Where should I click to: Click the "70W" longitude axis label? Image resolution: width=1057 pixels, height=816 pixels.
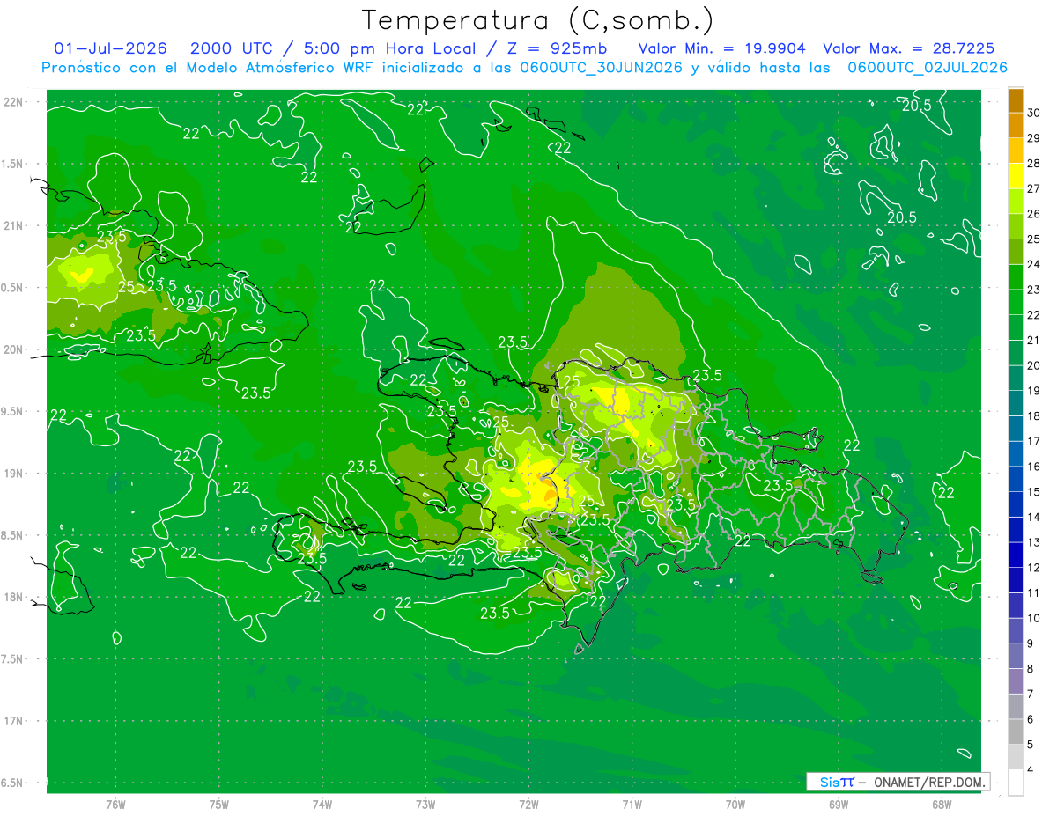point(735,805)
